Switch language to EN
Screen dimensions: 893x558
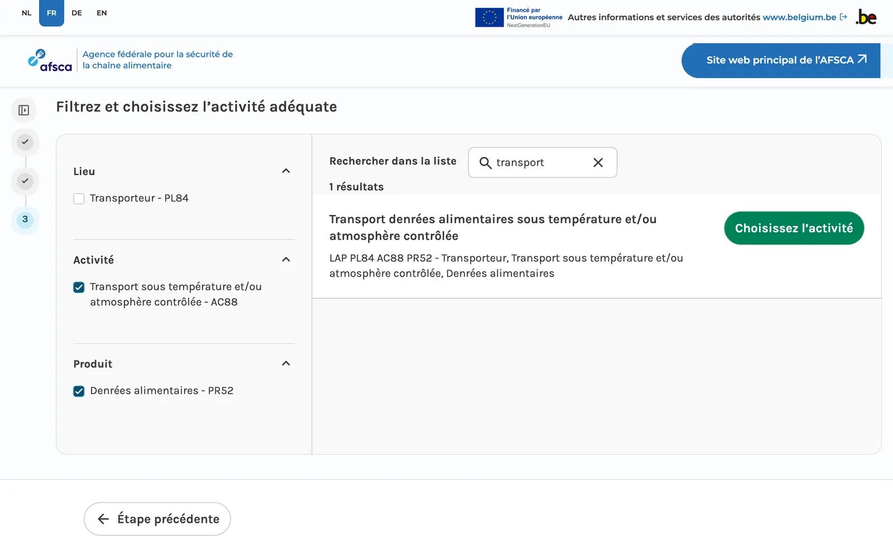pyautogui.click(x=102, y=13)
